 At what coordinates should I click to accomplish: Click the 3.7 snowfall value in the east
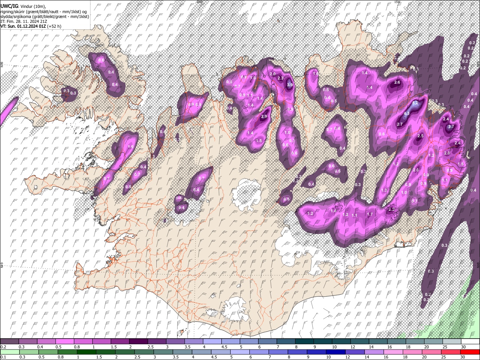click(x=451, y=127)
